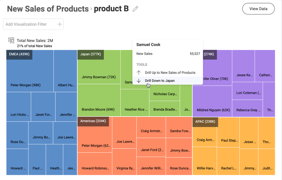282x180 pixels.
Task: Select the Japan (377K) group header
Action: coord(91,55)
